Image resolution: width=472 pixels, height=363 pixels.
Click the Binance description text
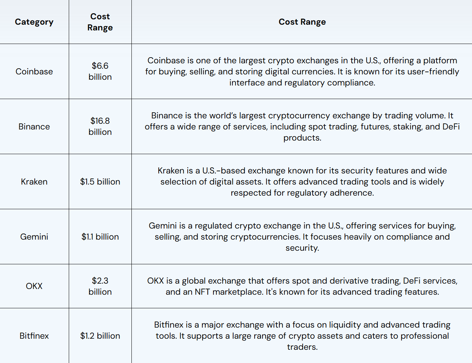coord(302,127)
